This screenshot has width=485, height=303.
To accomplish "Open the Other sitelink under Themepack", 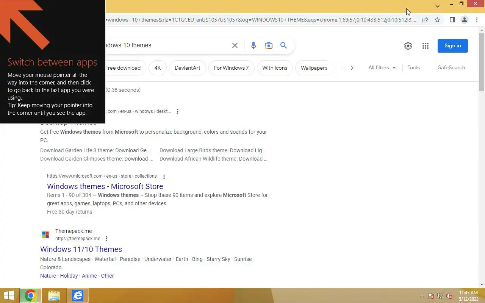I will coord(107,276).
